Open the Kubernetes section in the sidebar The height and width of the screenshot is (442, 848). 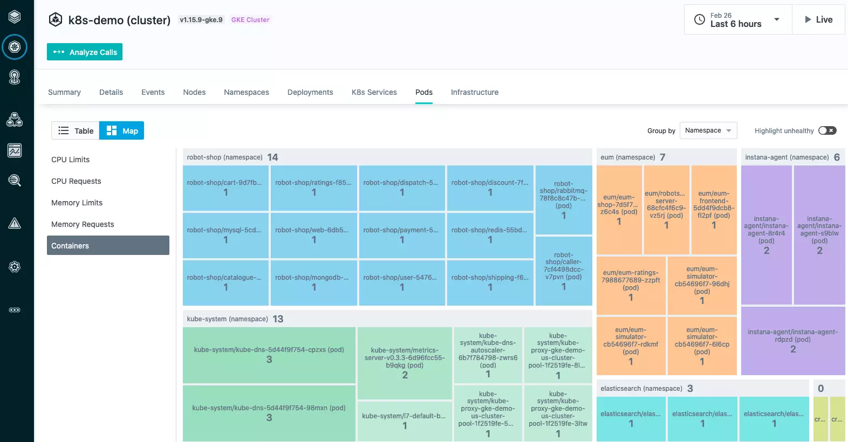pyautogui.click(x=15, y=47)
